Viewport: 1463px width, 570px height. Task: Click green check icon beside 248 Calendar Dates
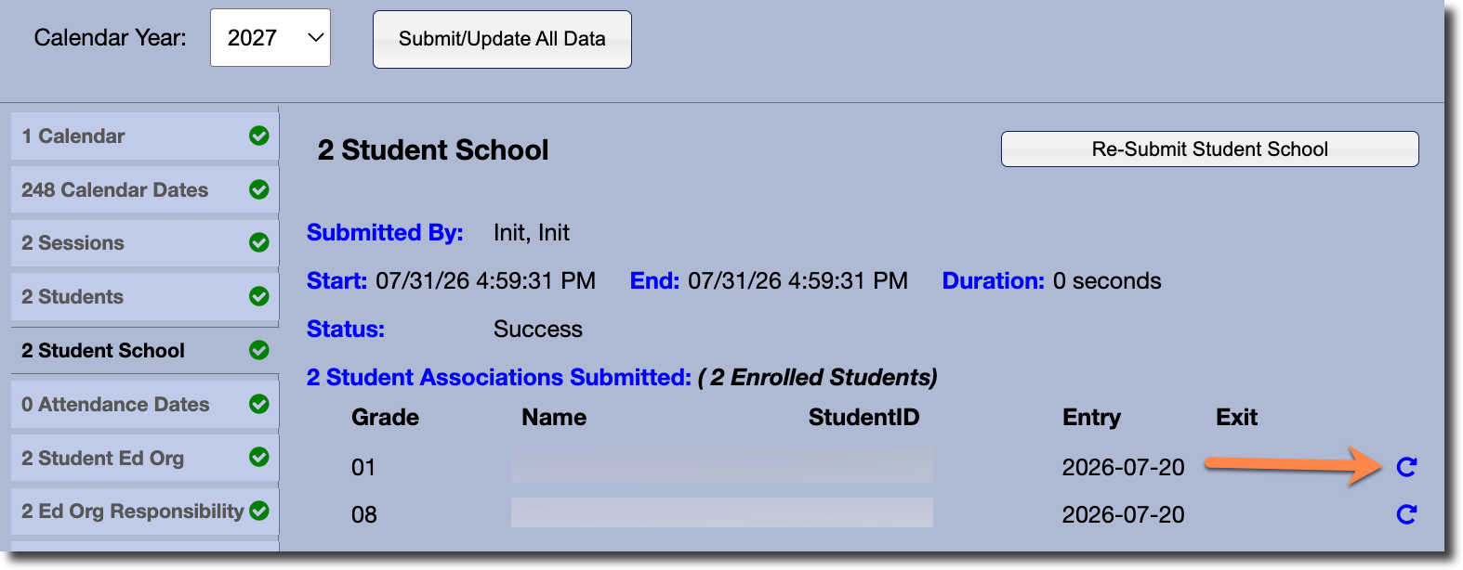(259, 189)
